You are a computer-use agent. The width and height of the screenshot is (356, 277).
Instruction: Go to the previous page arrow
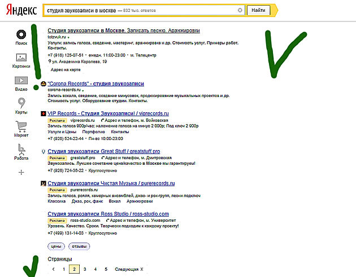(53, 269)
